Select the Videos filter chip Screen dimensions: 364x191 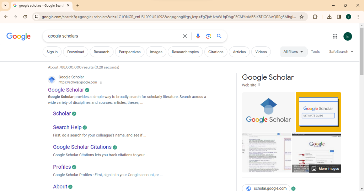(261, 52)
